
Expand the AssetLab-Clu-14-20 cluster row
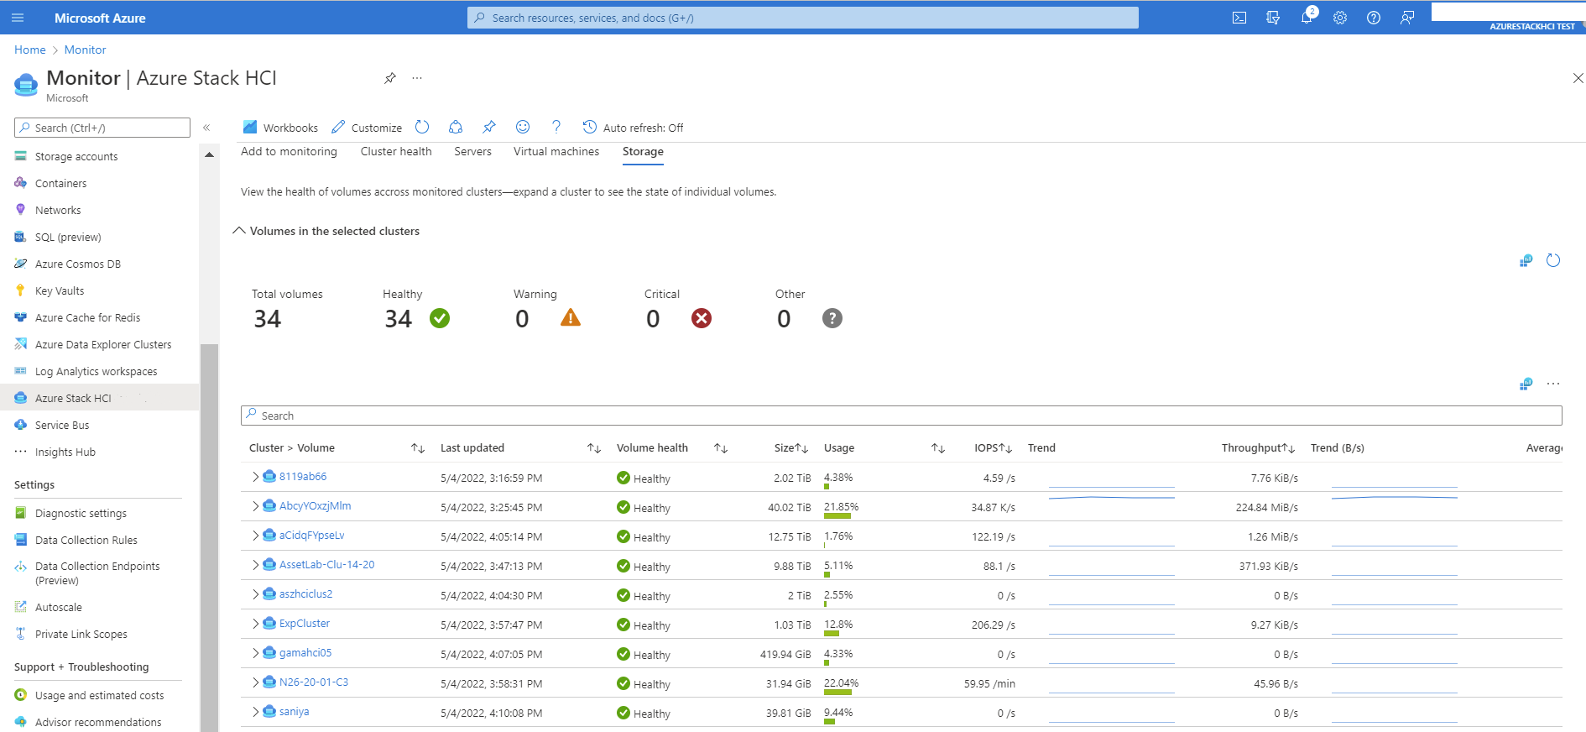(x=256, y=564)
